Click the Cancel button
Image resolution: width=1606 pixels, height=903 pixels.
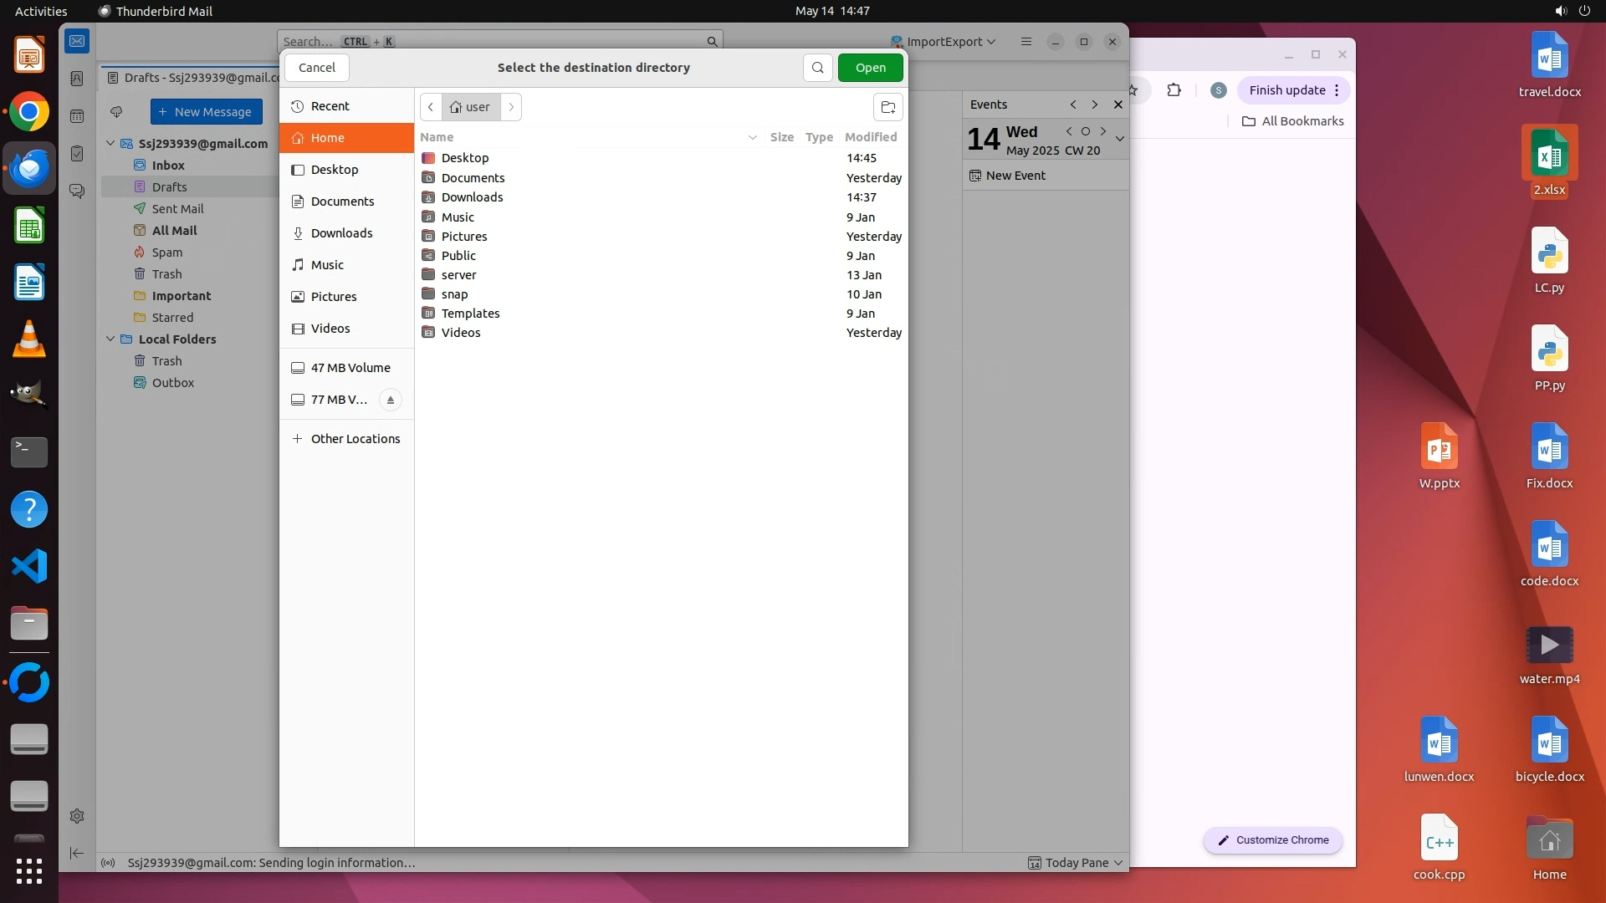coord(317,68)
